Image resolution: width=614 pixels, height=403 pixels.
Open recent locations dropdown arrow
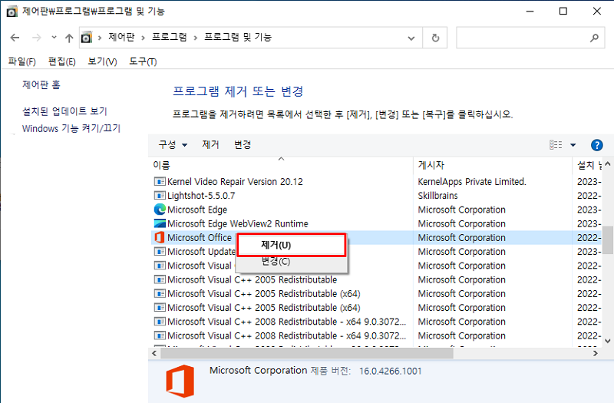coord(54,37)
